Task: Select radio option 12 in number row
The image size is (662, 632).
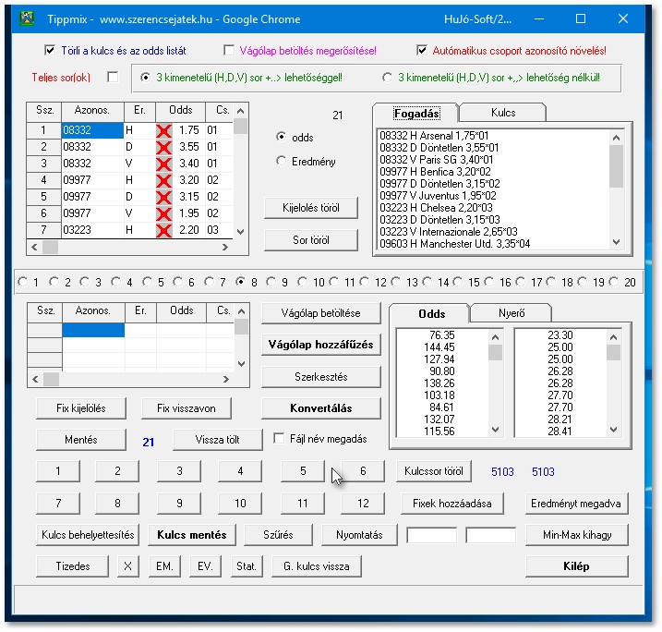Action: tap(365, 282)
